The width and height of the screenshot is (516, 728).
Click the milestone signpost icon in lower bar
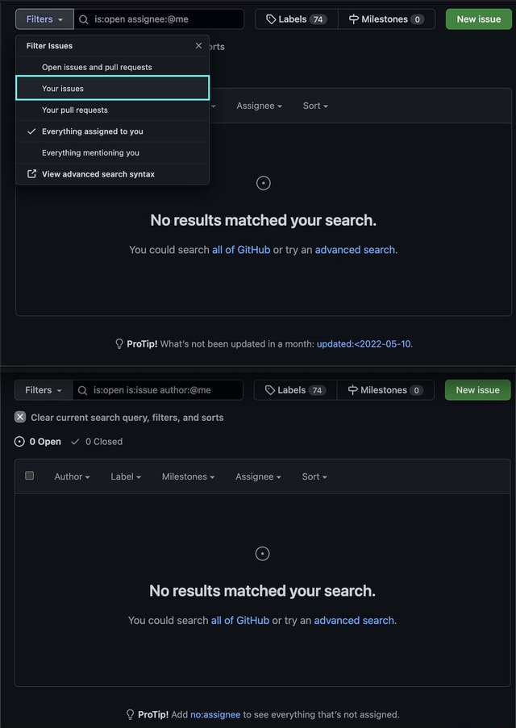(x=352, y=390)
